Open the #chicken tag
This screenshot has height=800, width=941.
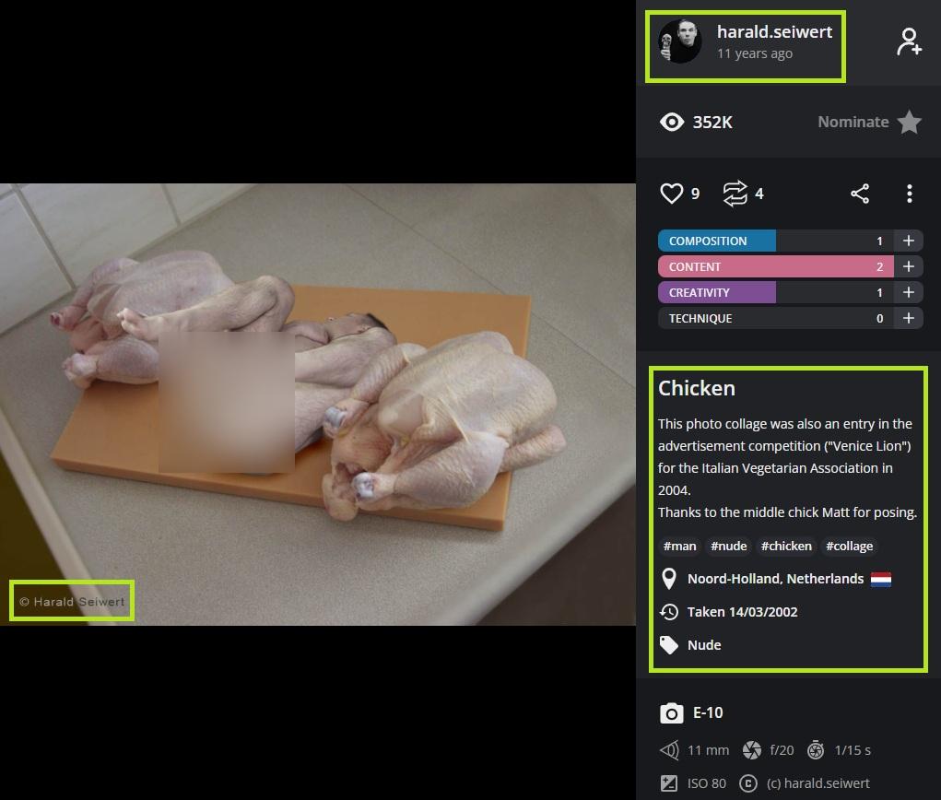786,546
